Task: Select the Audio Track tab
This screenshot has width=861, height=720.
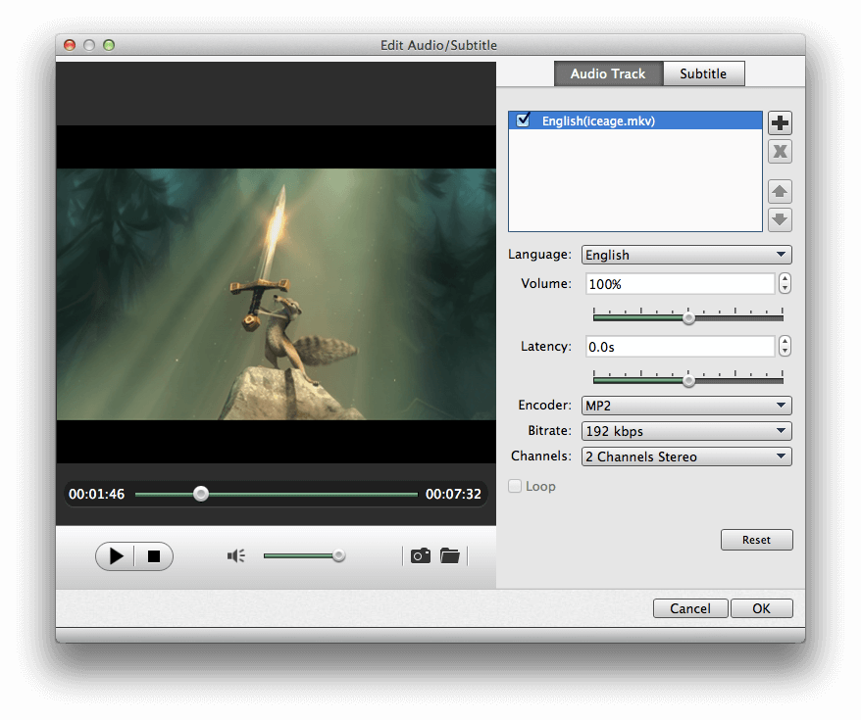Action: (x=608, y=73)
